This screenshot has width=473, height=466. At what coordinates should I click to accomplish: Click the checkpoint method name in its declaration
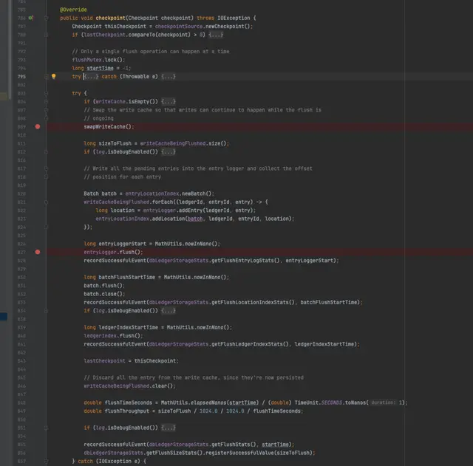[x=110, y=18]
